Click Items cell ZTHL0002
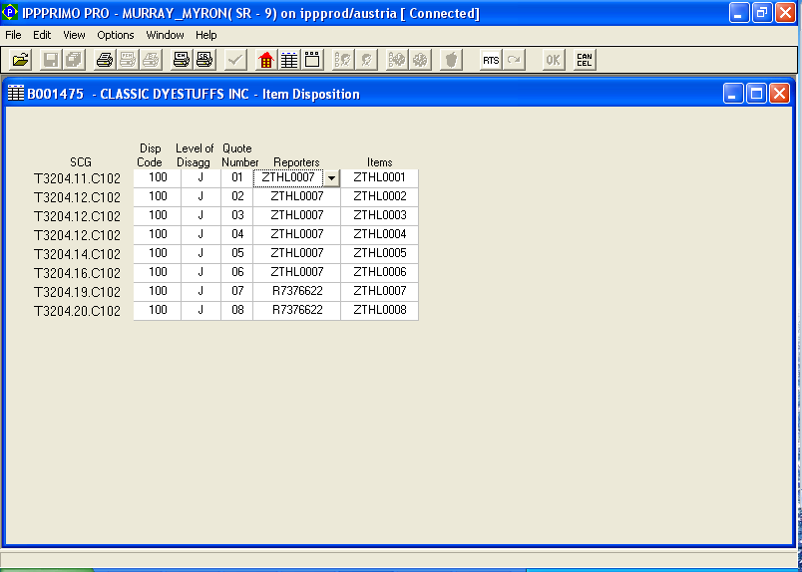This screenshot has height=572, width=802. (379, 196)
